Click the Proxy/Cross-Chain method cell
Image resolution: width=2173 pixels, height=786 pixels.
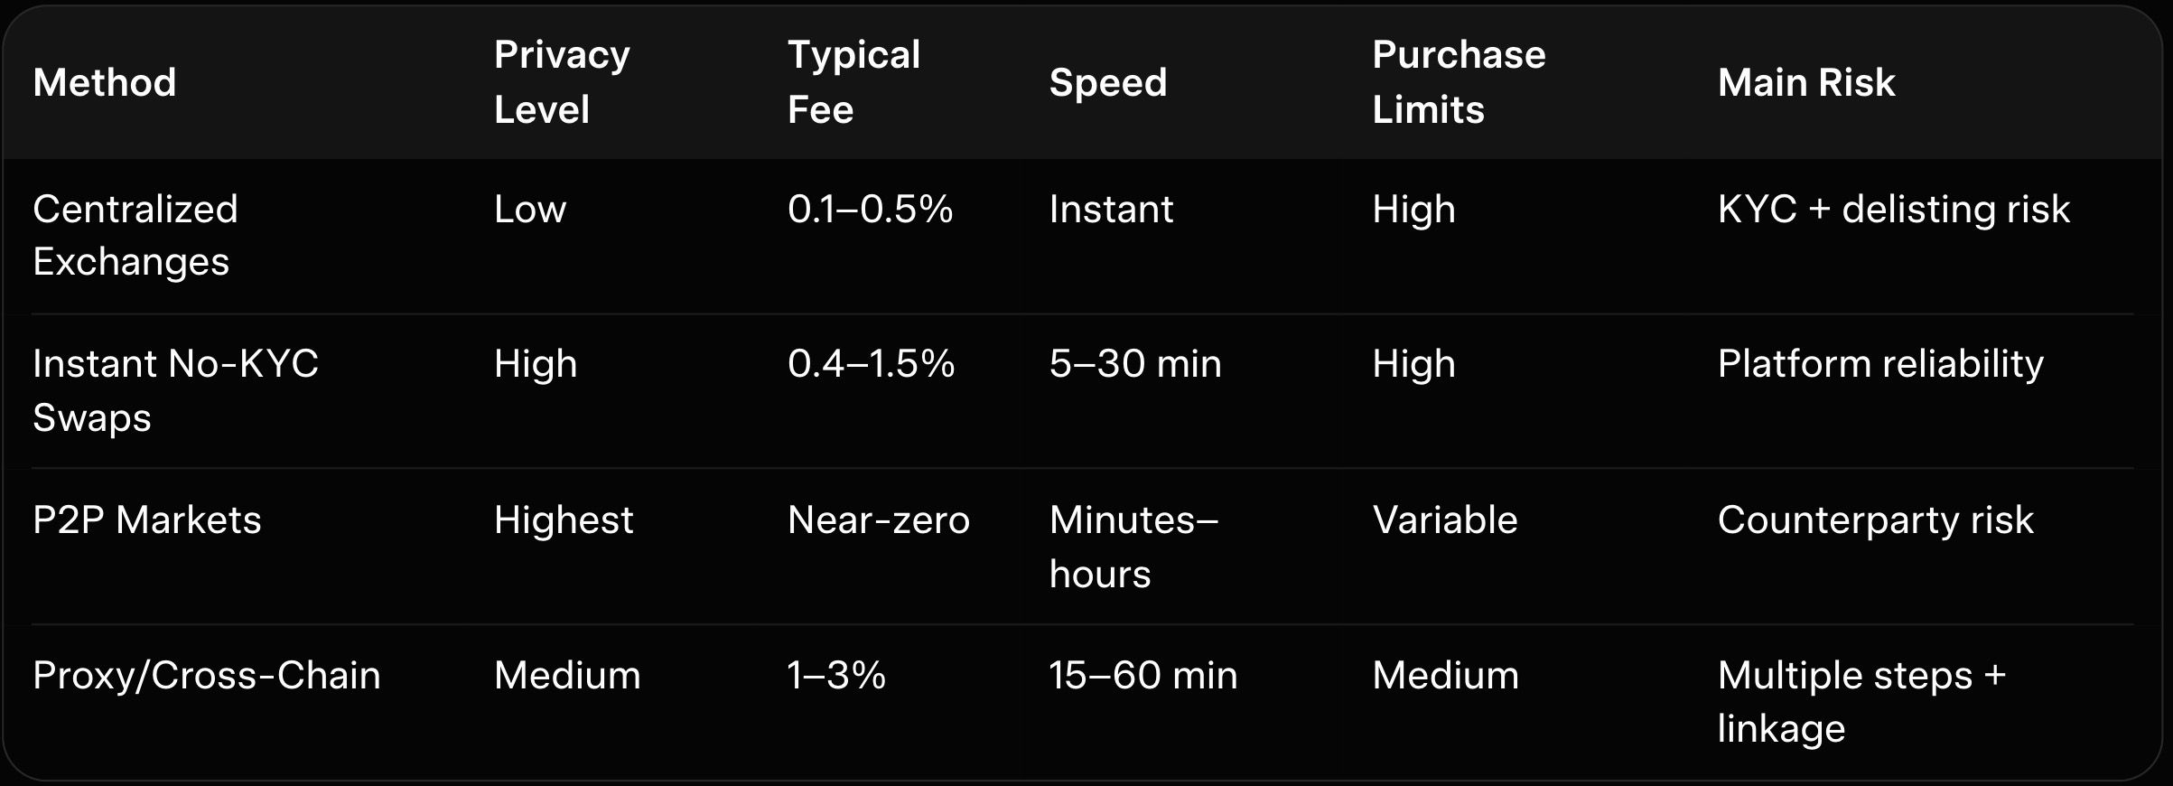(207, 676)
